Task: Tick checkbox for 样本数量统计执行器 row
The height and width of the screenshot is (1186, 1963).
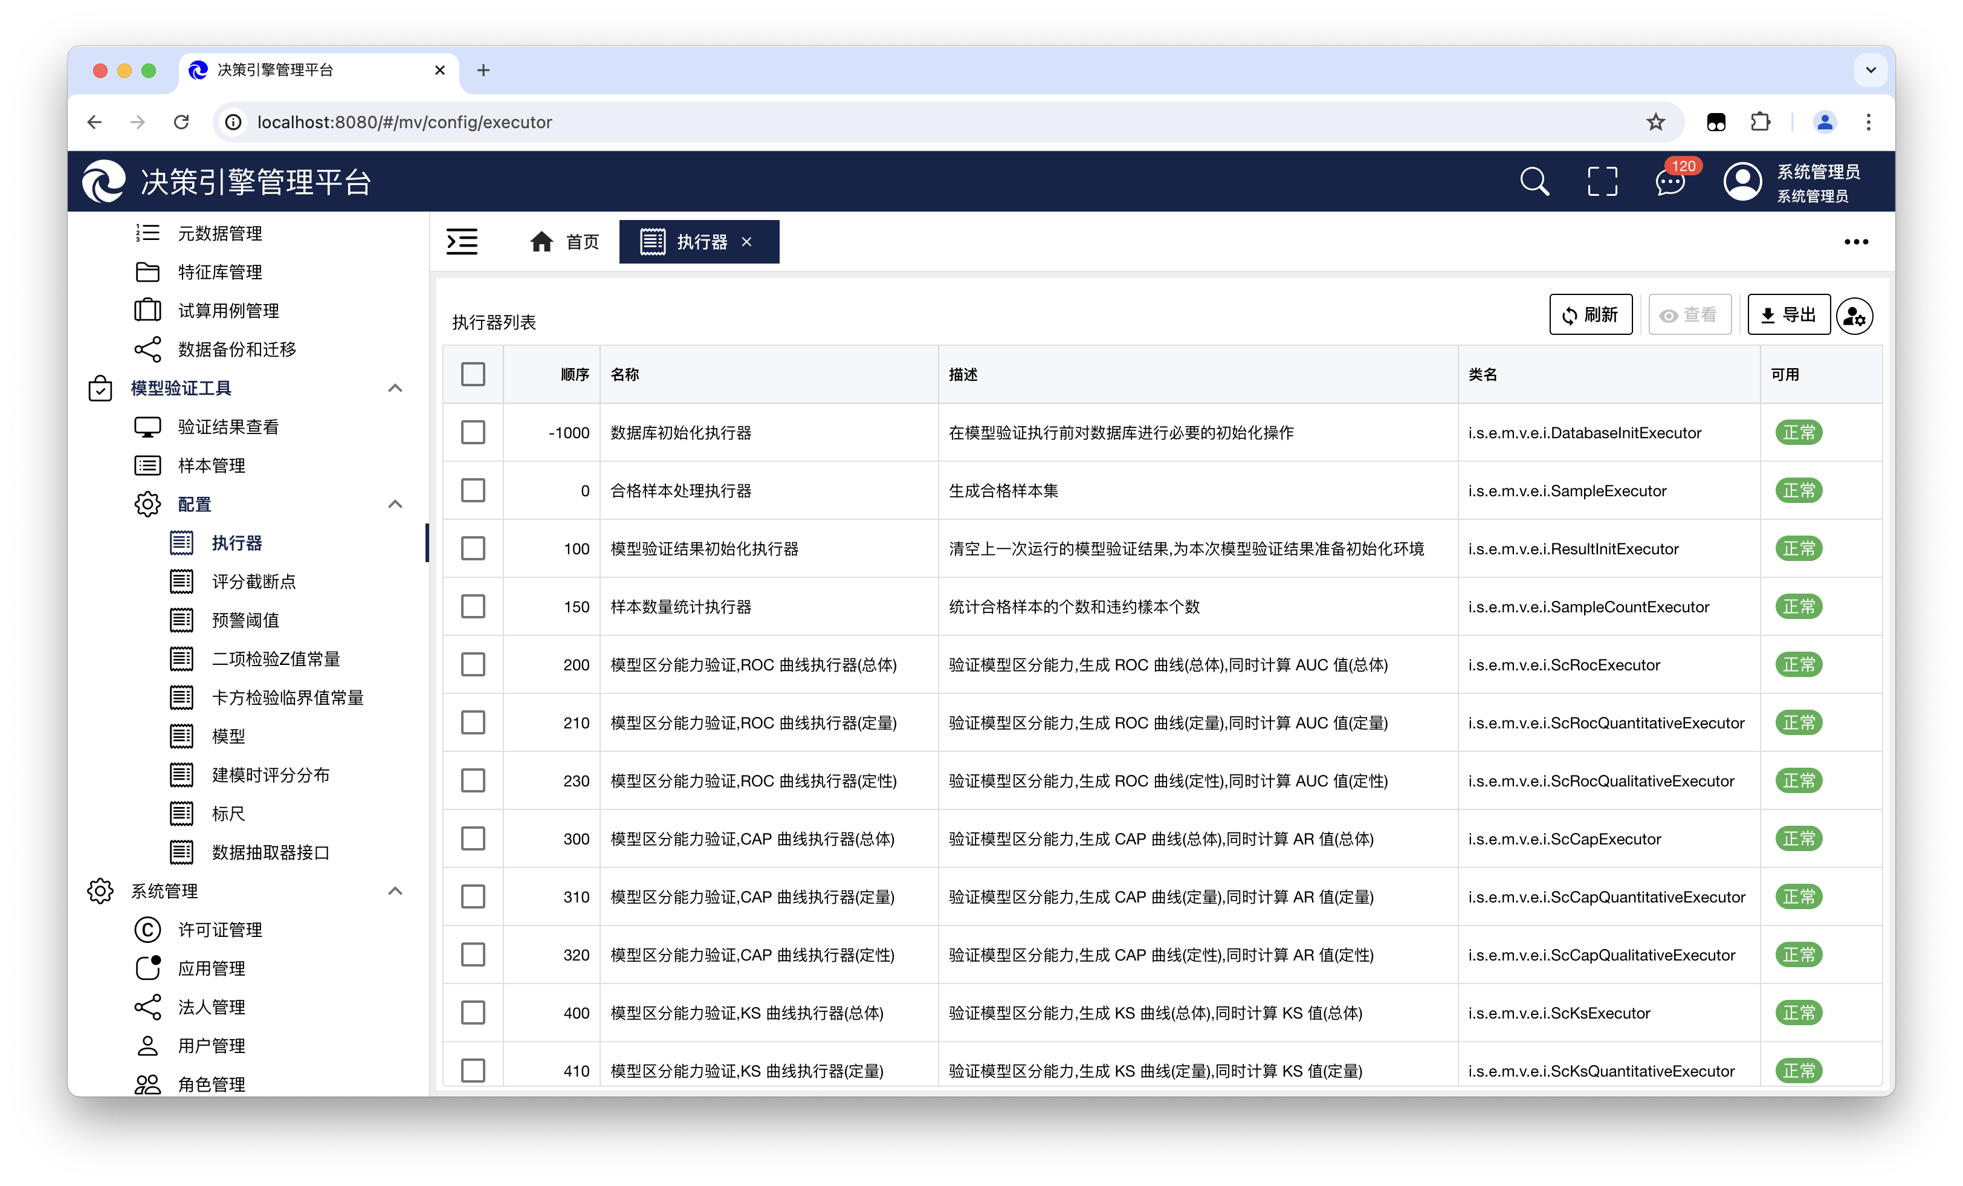Action: pos(473,606)
